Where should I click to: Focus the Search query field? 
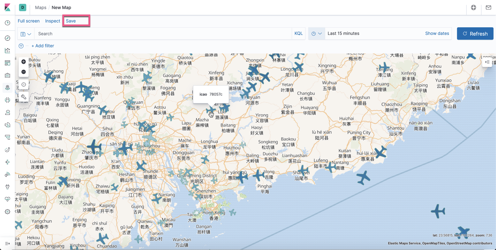pos(163,34)
